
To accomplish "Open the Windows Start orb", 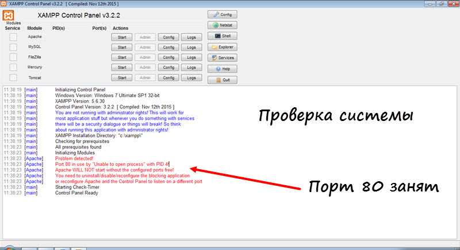I will (x=9, y=248).
